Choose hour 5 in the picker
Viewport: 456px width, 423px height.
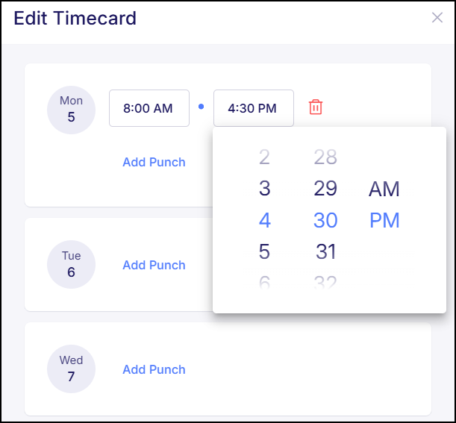coord(264,252)
